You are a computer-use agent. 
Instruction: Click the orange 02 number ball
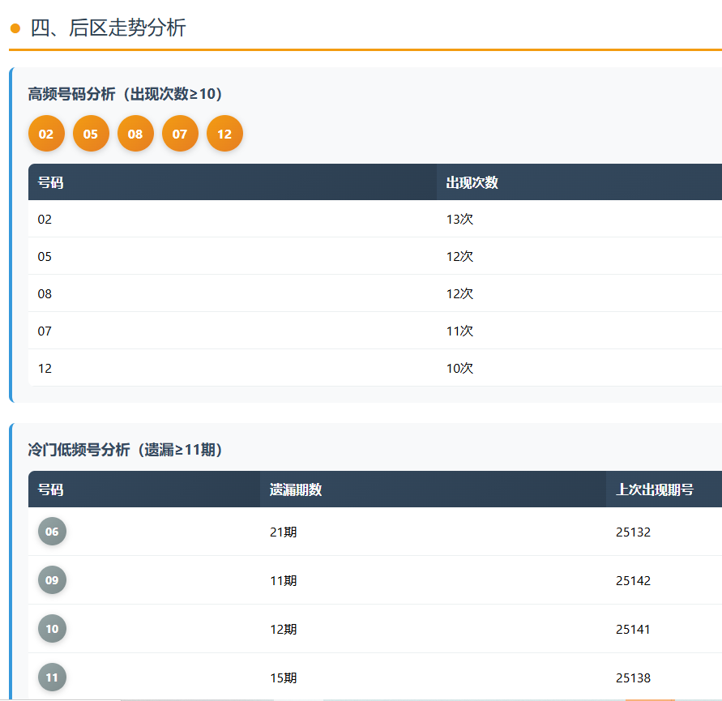46,134
